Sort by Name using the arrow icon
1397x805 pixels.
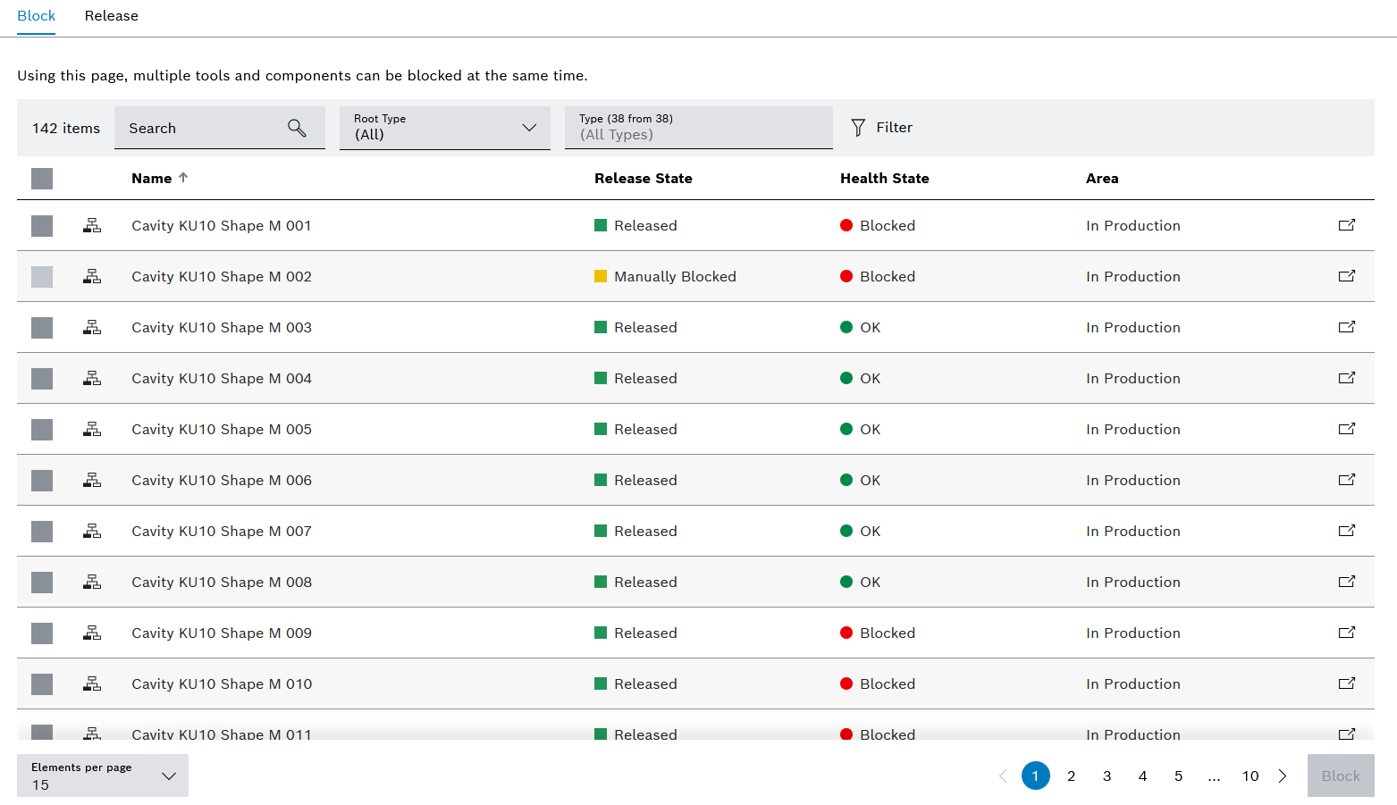coord(183,178)
